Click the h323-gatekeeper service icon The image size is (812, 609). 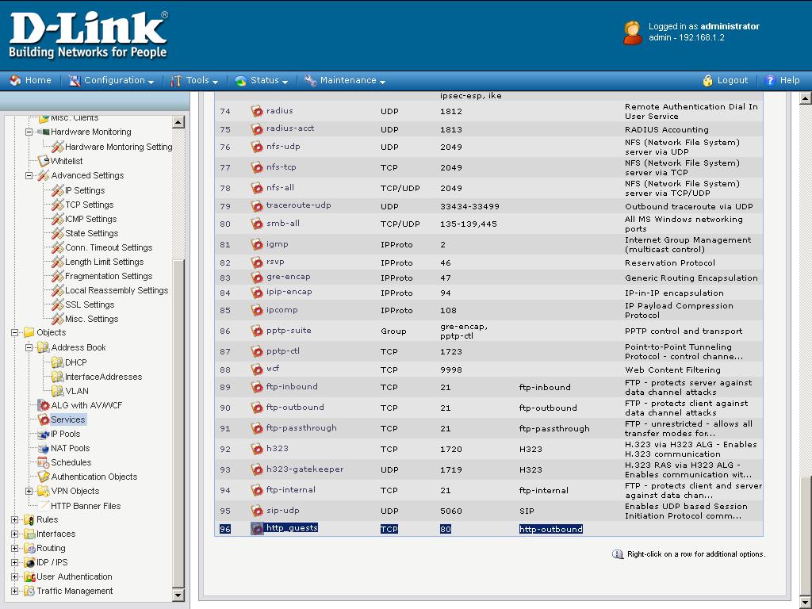tap(257, 469)
